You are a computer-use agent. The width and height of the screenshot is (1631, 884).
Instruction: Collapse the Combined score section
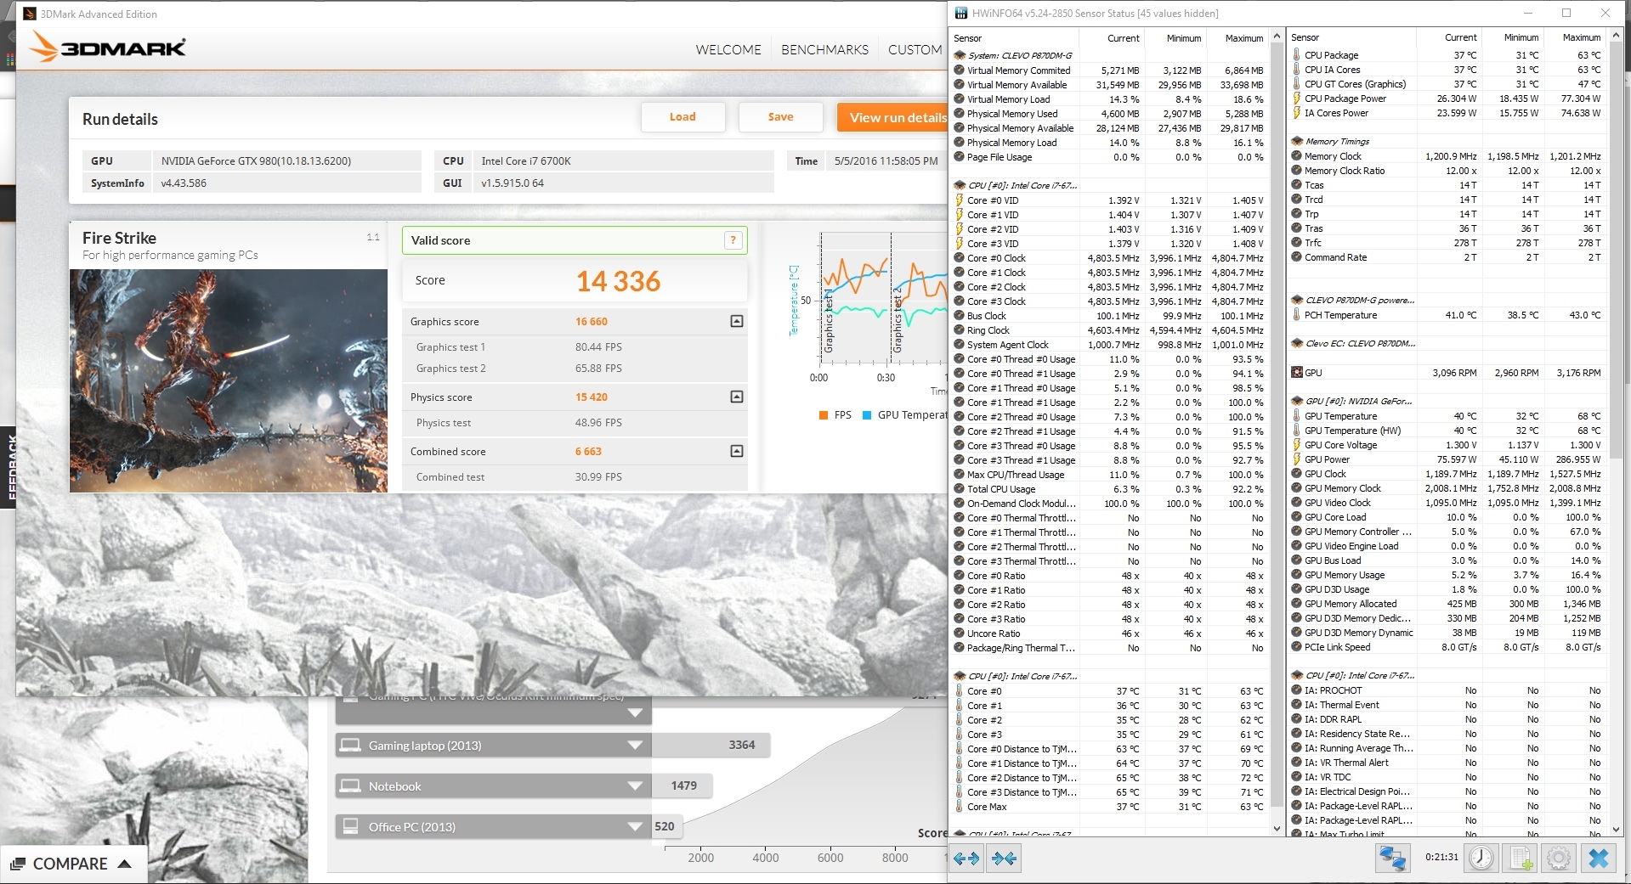(737, 451)
